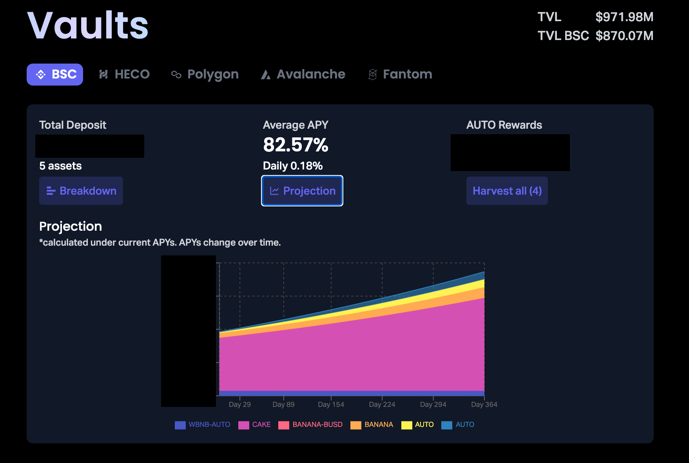Image resolution: width=689 pixels, height=463 pixels.
Task: Click the Fantom cube icon
Action: click(372, 74)
